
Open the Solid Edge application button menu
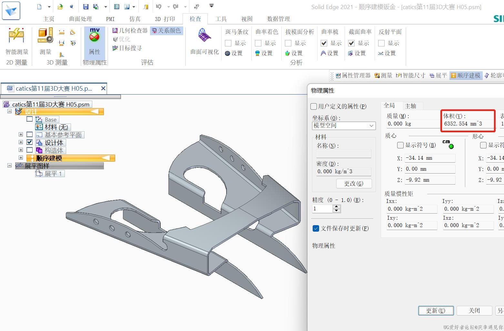(x=11, y=10)
